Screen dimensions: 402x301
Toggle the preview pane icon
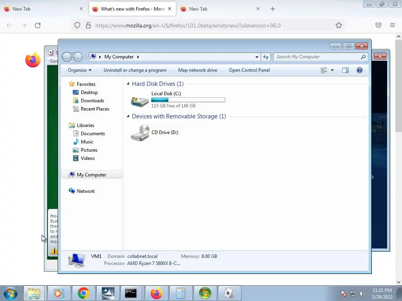click(x=345, y=70)
